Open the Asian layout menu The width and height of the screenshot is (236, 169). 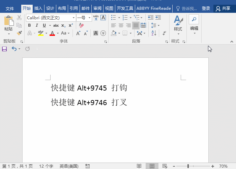[x=141, y=33]
